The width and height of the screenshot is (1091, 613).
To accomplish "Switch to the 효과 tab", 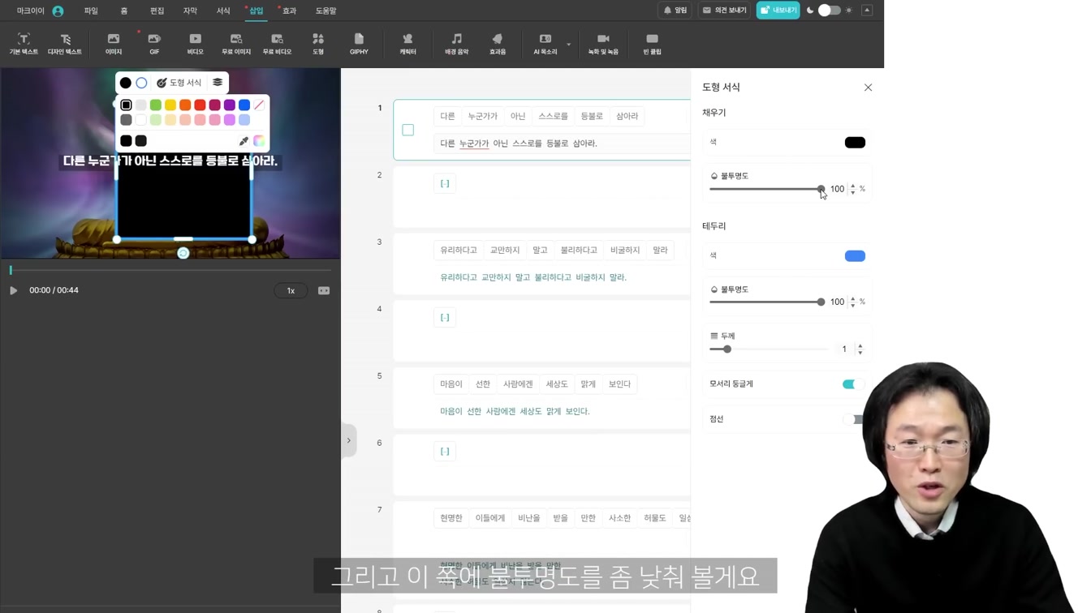I will pos(289,11).
